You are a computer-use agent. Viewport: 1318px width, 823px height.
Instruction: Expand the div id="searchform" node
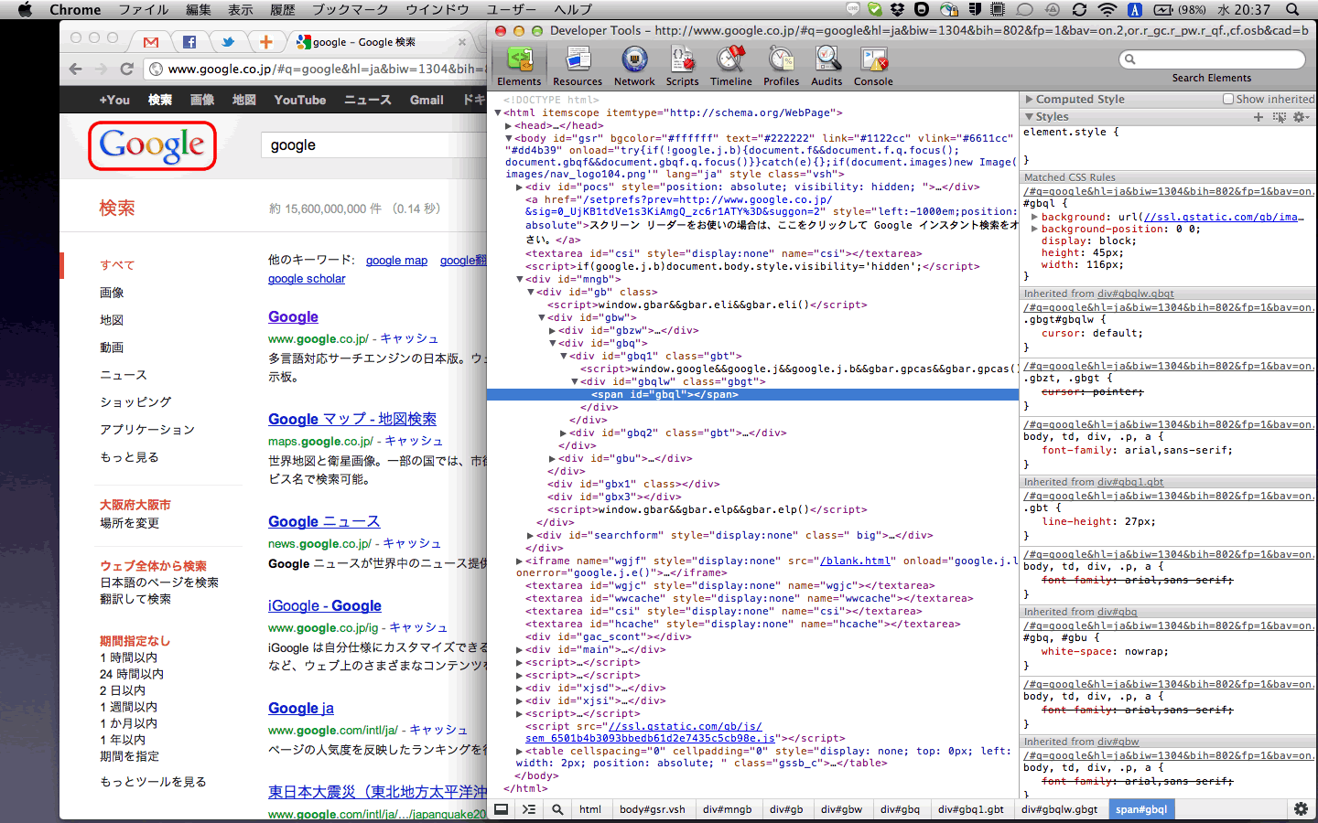point(530,536)
